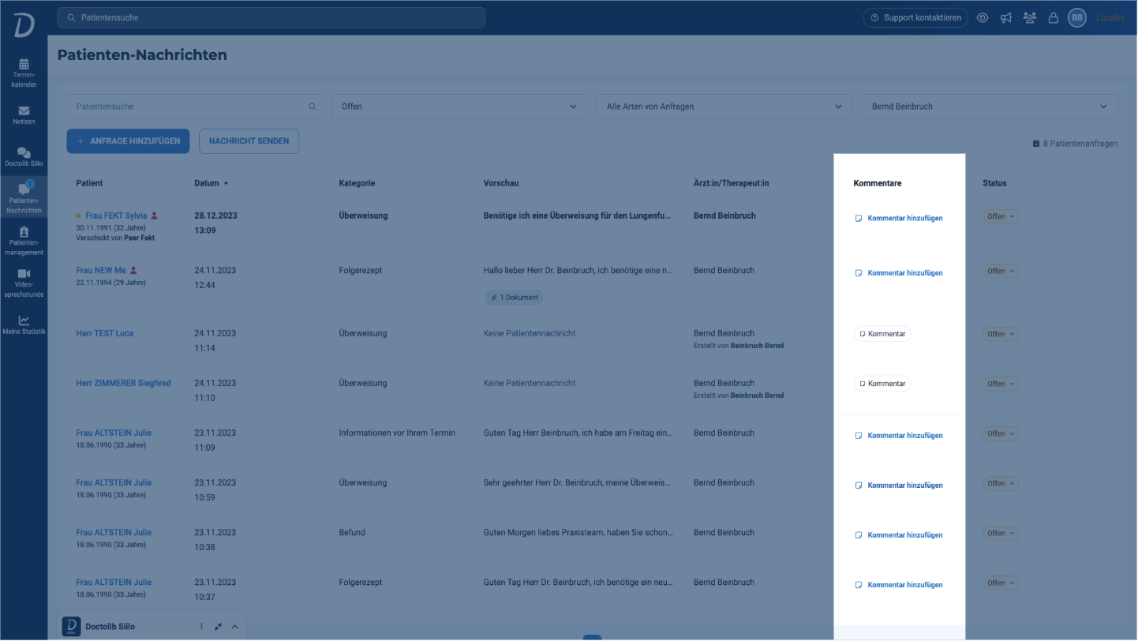Screen dimensions: 1138x641
Task: Open patient Herr ZIMMERER Siegfried
Action: pos(123,383)
